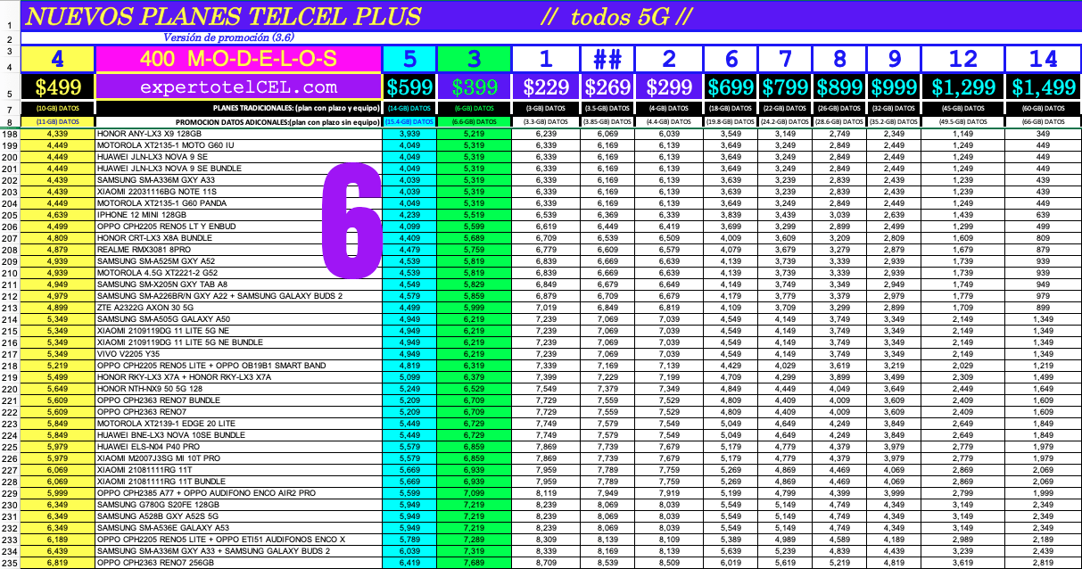Screen dimensions: 1082x569
Task: Click 'REALME RMX3081 8PRO' cell
Action: point(238,250)
